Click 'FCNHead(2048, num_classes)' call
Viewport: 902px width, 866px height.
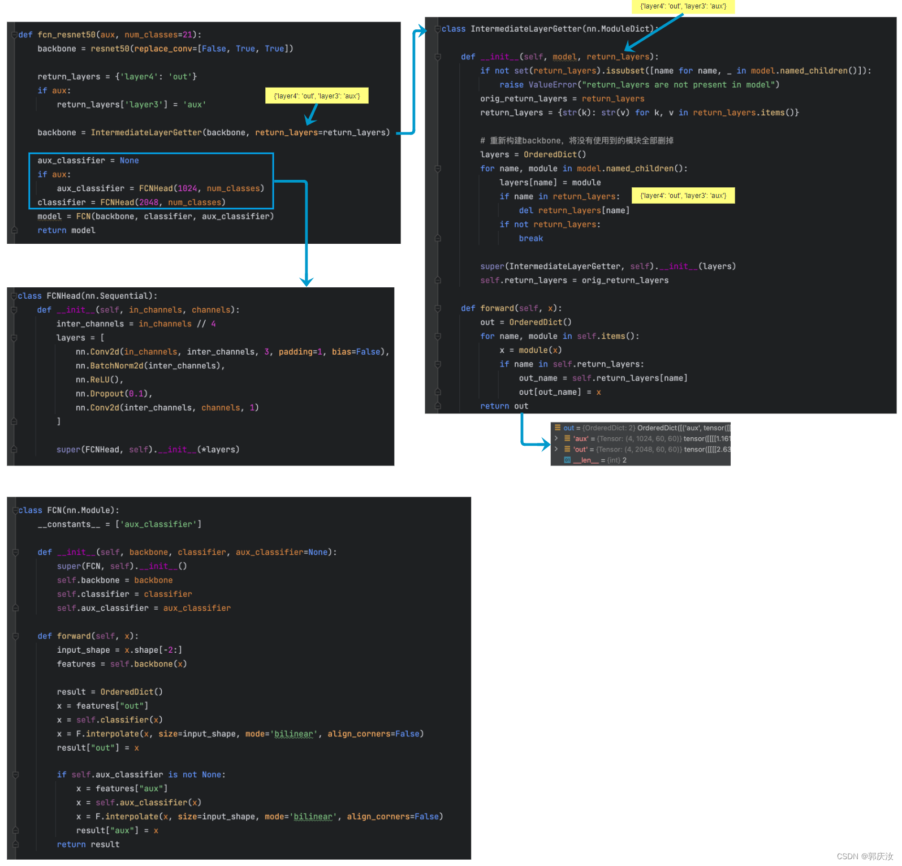click(x=163, y=203)
